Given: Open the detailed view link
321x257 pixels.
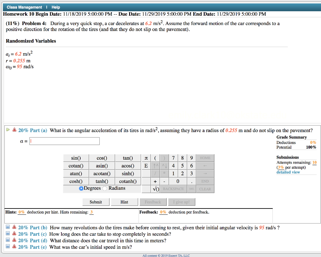Looking at the screenshot, I should tap(288, 172).
